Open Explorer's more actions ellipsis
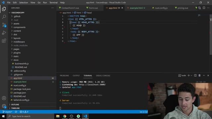 [x=52, y=8]
